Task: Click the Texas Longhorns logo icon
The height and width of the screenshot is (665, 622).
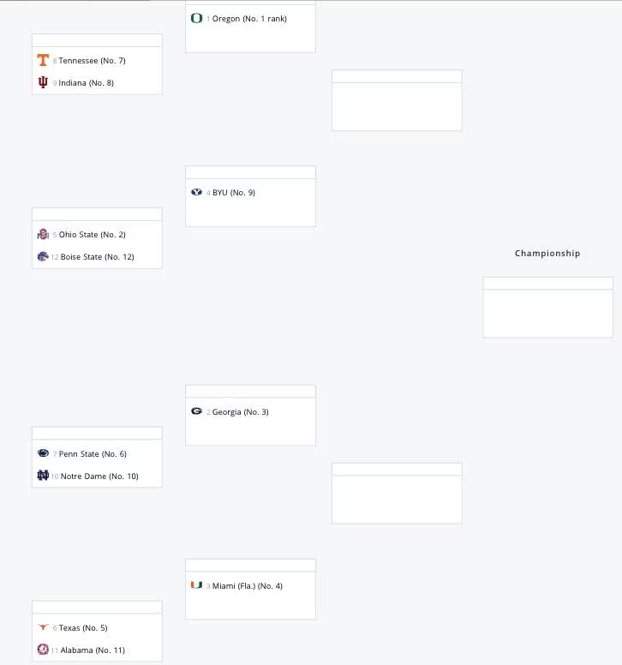Action: pyautogui.click(x=43, y=627)
